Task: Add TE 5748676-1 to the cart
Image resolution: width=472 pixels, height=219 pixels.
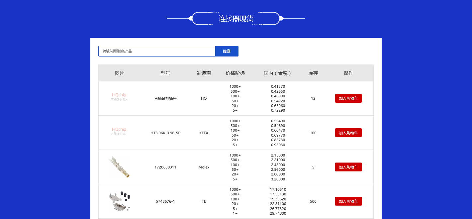Action: coord(348,201)
